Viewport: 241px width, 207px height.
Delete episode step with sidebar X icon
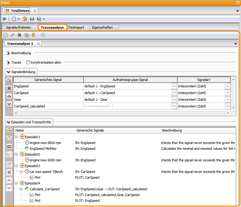(9, 172)
